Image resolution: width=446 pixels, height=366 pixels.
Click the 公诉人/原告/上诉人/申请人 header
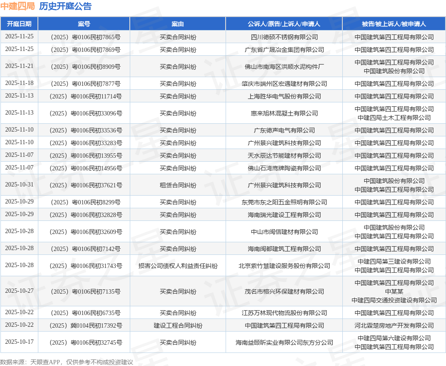[x=284, y=24]
